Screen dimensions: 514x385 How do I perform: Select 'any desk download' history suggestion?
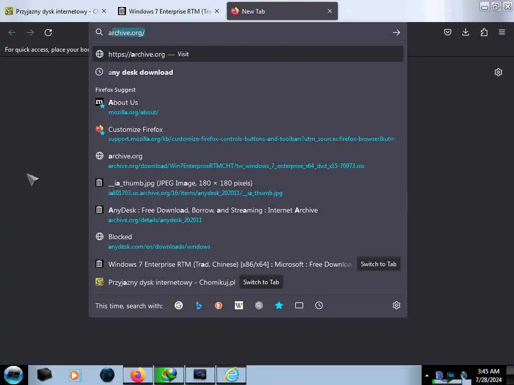coord(248,72)
